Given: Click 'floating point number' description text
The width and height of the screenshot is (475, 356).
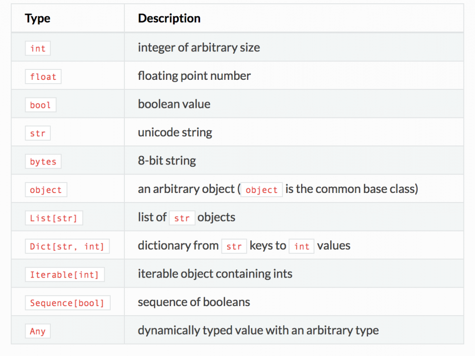Looking at the screenshot, I should [194, 76].
